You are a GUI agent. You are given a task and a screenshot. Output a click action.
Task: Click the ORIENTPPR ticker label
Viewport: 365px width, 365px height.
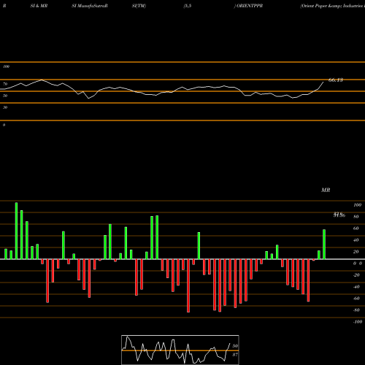pos(250,6)
